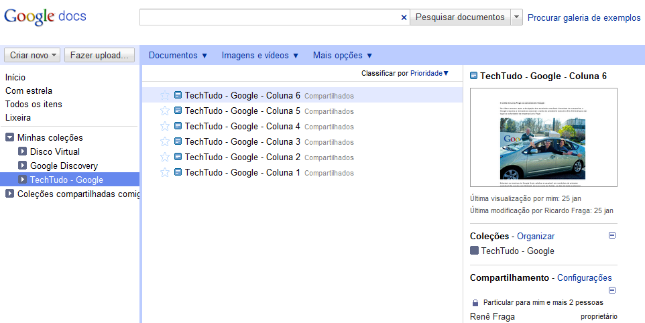
Task: Collapse the Coleções section with minus icon
Action: pyautogui.click(x=612, y=236)
